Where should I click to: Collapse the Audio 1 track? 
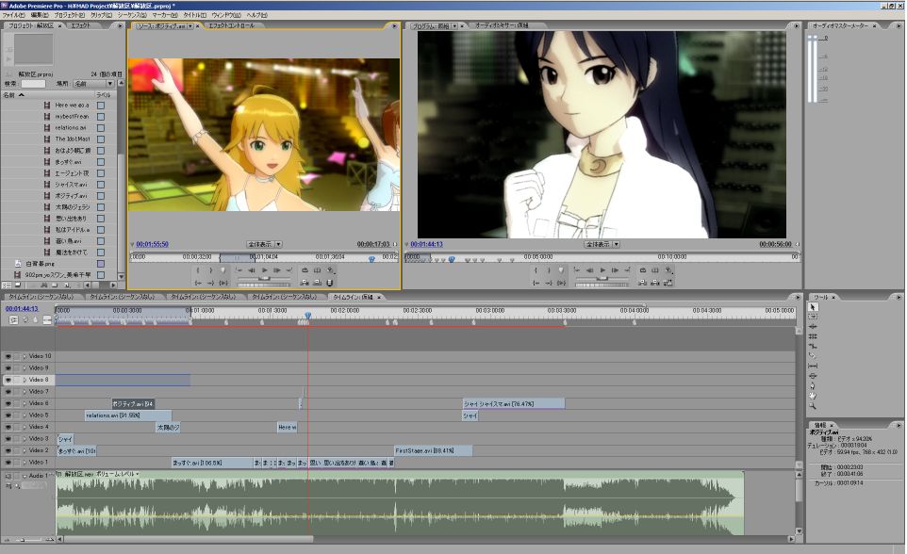[x=25, y=476]
